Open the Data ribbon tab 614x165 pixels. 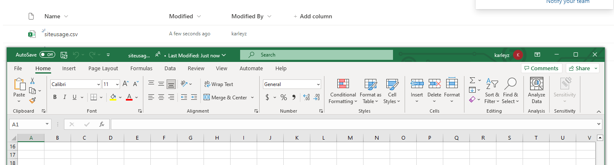(x=170, y=68)
